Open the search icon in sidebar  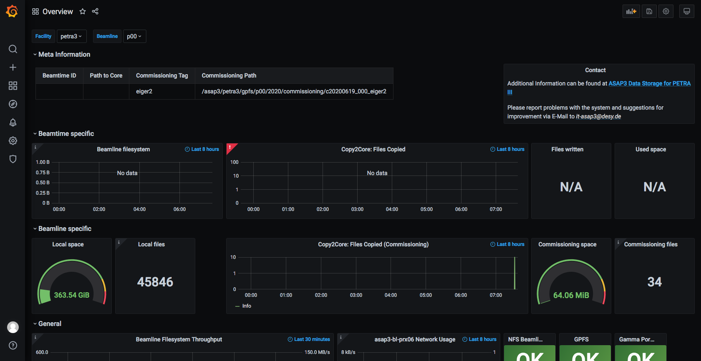coord(13,49)
